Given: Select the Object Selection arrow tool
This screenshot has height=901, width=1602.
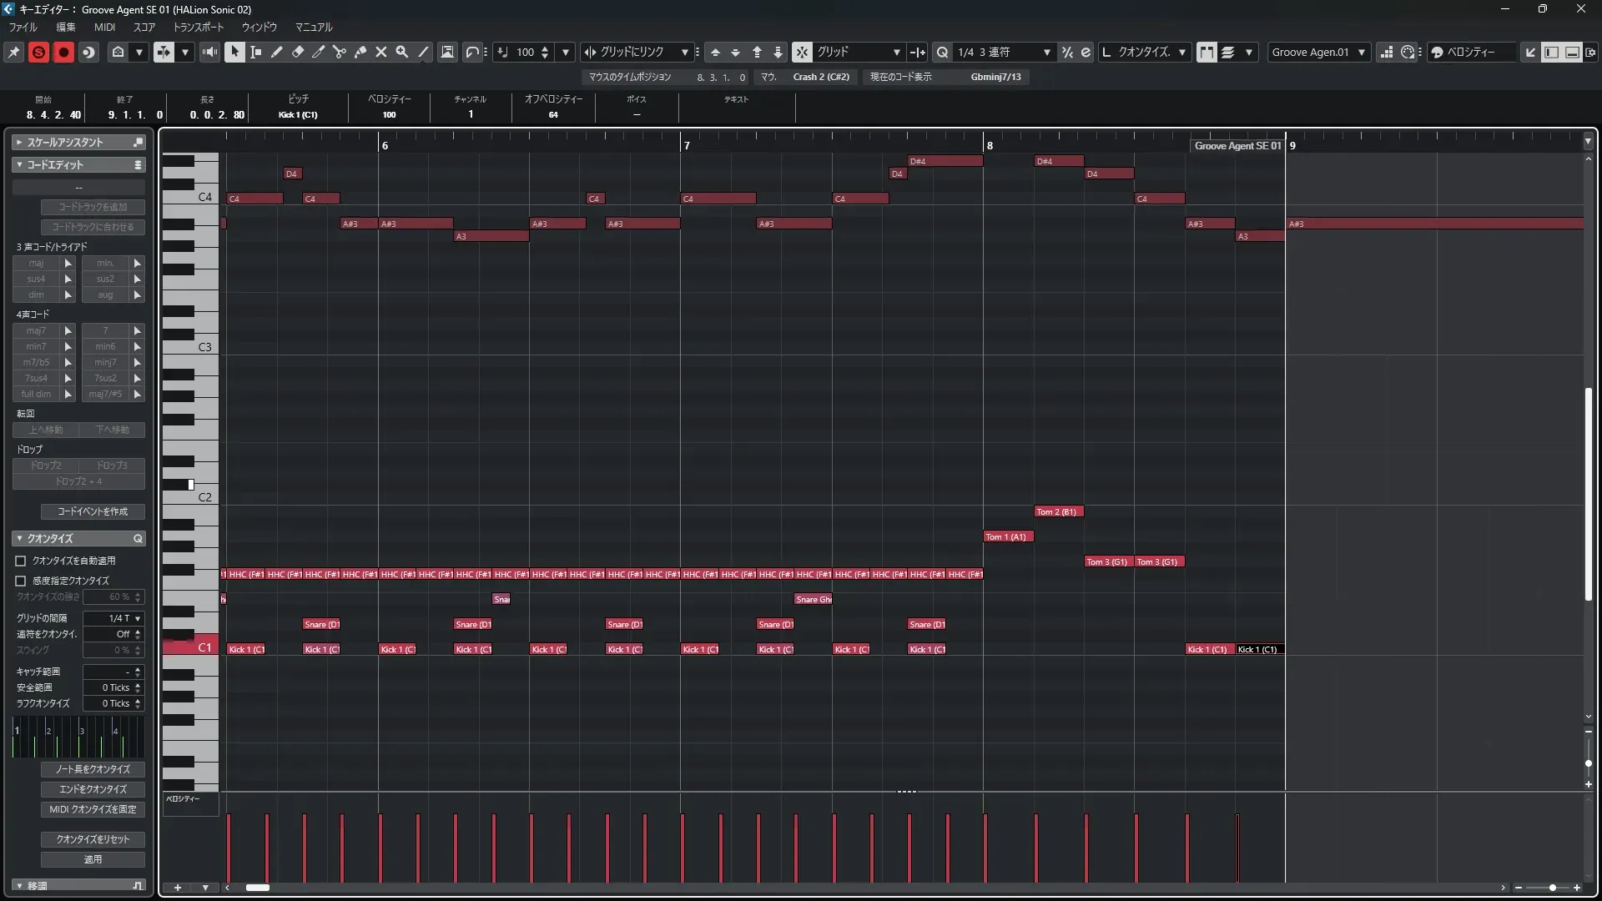Looking at the screenshot, I should pos(234,52).
